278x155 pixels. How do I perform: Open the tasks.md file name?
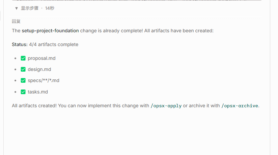38,92
